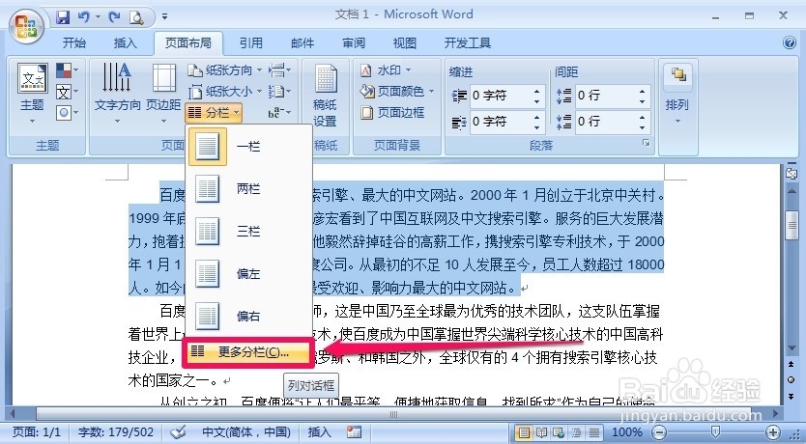Open 页面颜色 page color dropdown
Image resolution: width=806 pixels, height=444 pixels.
click(397, 92)
